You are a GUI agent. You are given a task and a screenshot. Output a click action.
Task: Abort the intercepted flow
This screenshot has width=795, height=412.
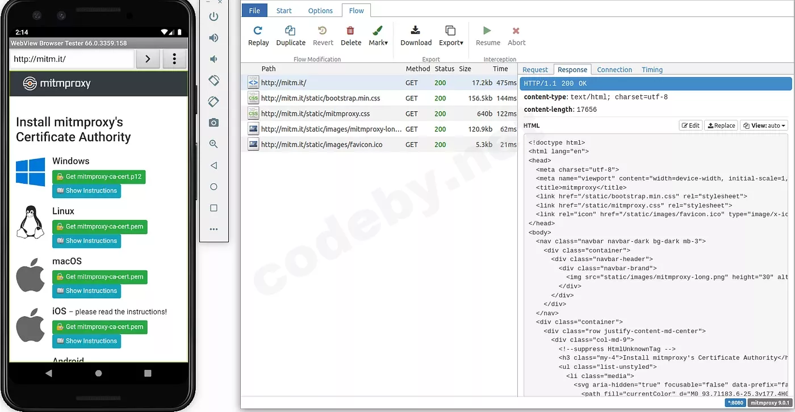517,36
